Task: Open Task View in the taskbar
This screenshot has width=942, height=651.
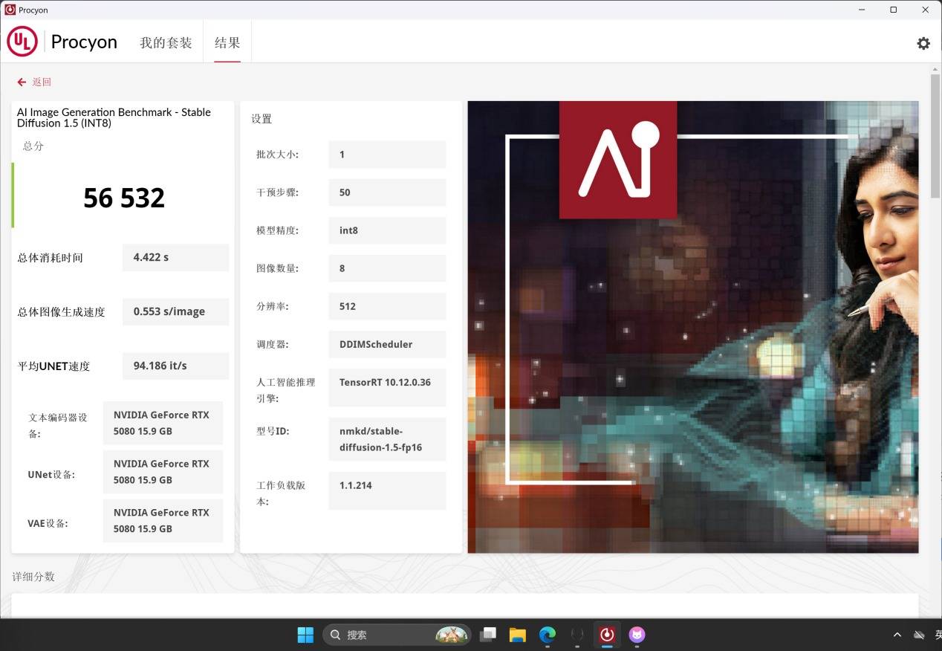Action: point(487,635)
